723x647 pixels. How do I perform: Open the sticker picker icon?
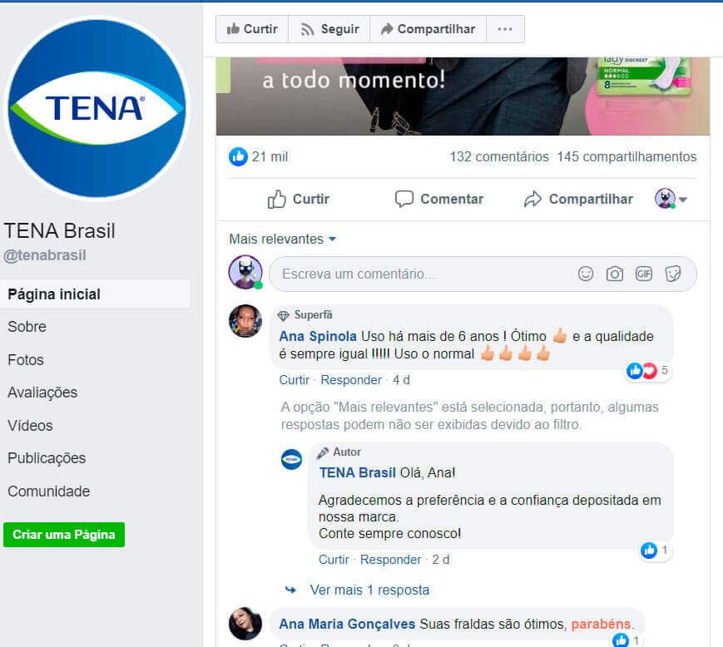pyautogui.click(x=673, y=274)
